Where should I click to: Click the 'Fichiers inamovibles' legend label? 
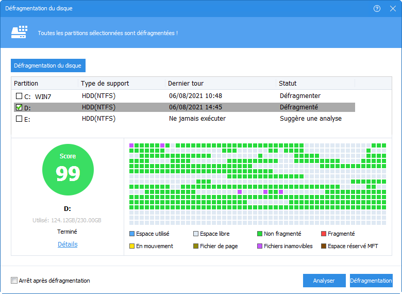(288, 246)
